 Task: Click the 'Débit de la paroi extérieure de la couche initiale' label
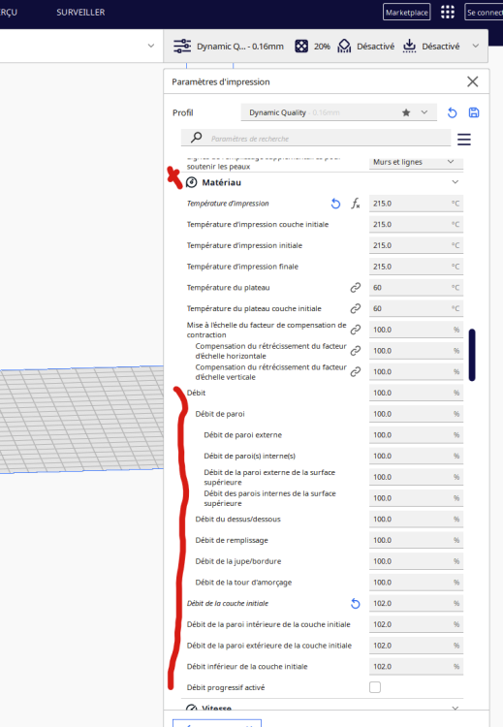(268, 646)
